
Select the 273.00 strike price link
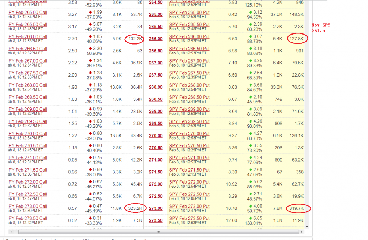156,209
